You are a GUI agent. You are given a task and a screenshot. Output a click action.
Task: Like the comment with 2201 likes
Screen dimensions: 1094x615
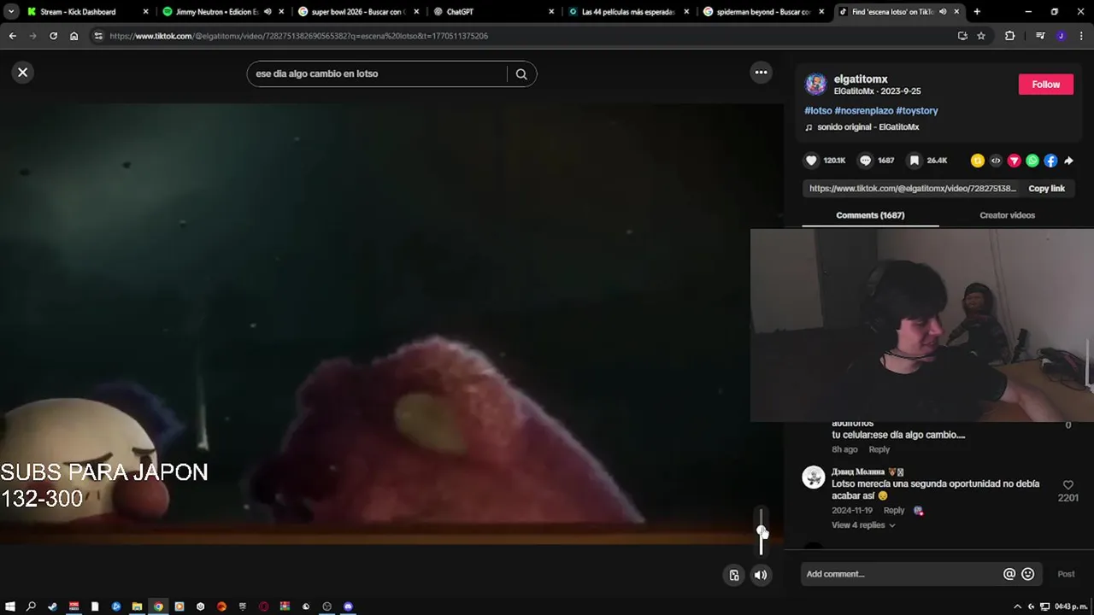click(1068, 485)
